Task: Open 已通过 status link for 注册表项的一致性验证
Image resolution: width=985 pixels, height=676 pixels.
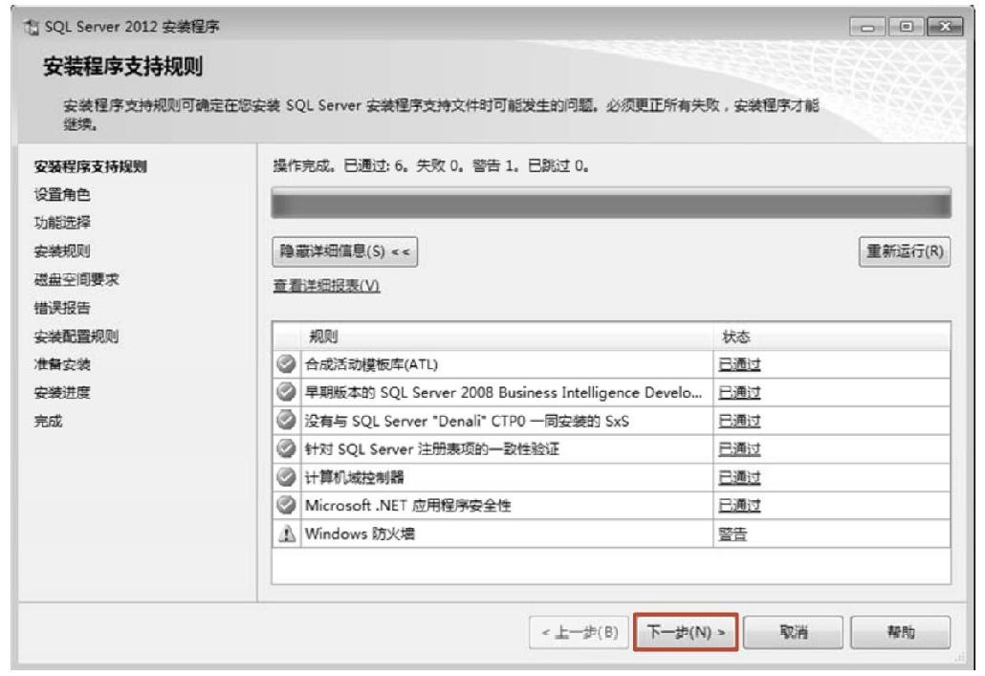Action: tap(739, 449)
